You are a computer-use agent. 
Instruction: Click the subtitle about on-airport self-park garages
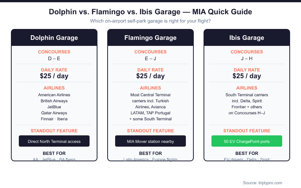pyautogui.click(x=150, y=21)
